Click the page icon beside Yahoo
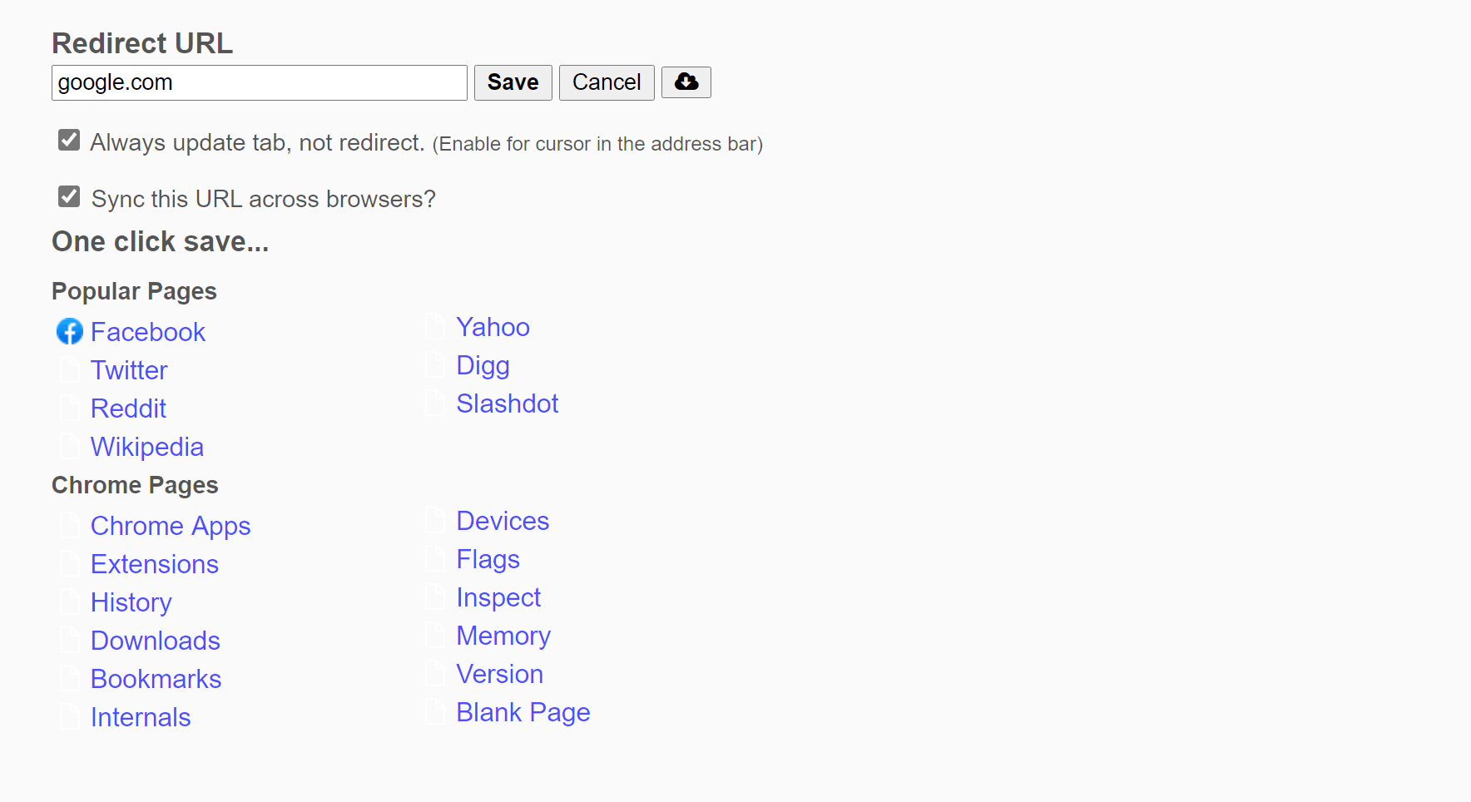1471x802 pixels. point(435,326)
